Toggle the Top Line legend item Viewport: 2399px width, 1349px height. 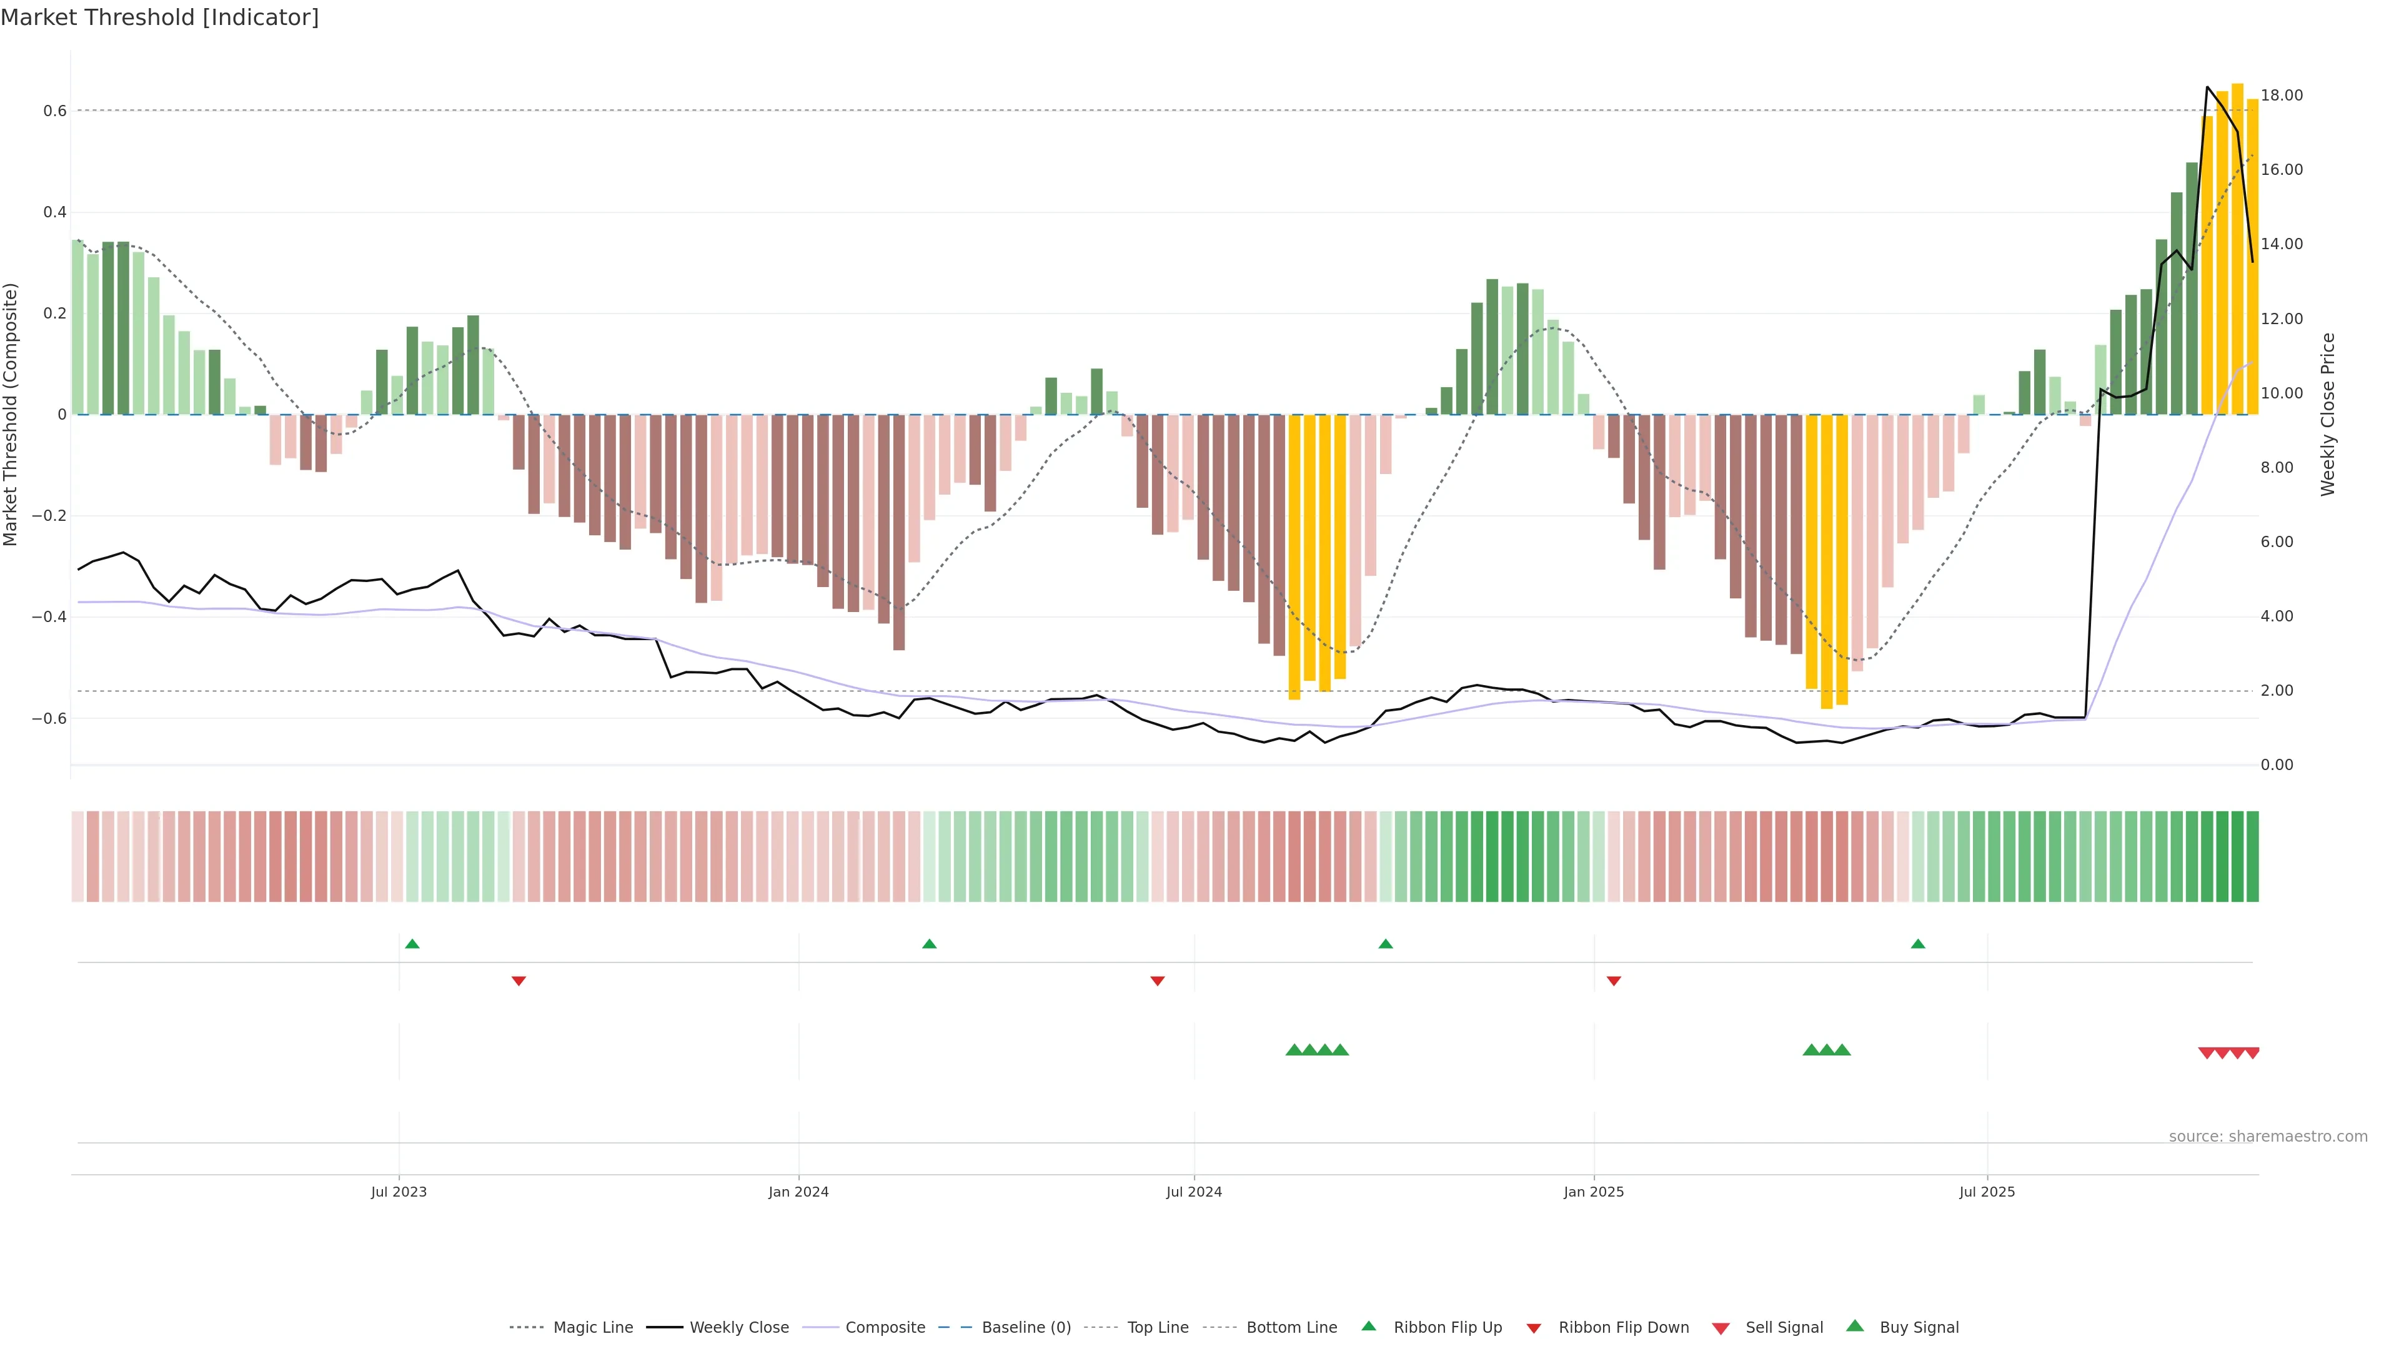click(1158, 1328)
